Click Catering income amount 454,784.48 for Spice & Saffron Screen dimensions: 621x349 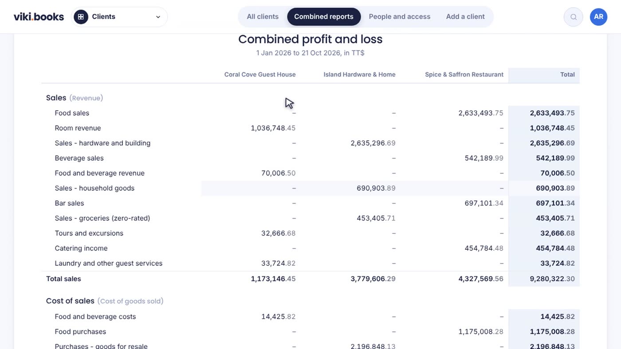coord(484,248)
